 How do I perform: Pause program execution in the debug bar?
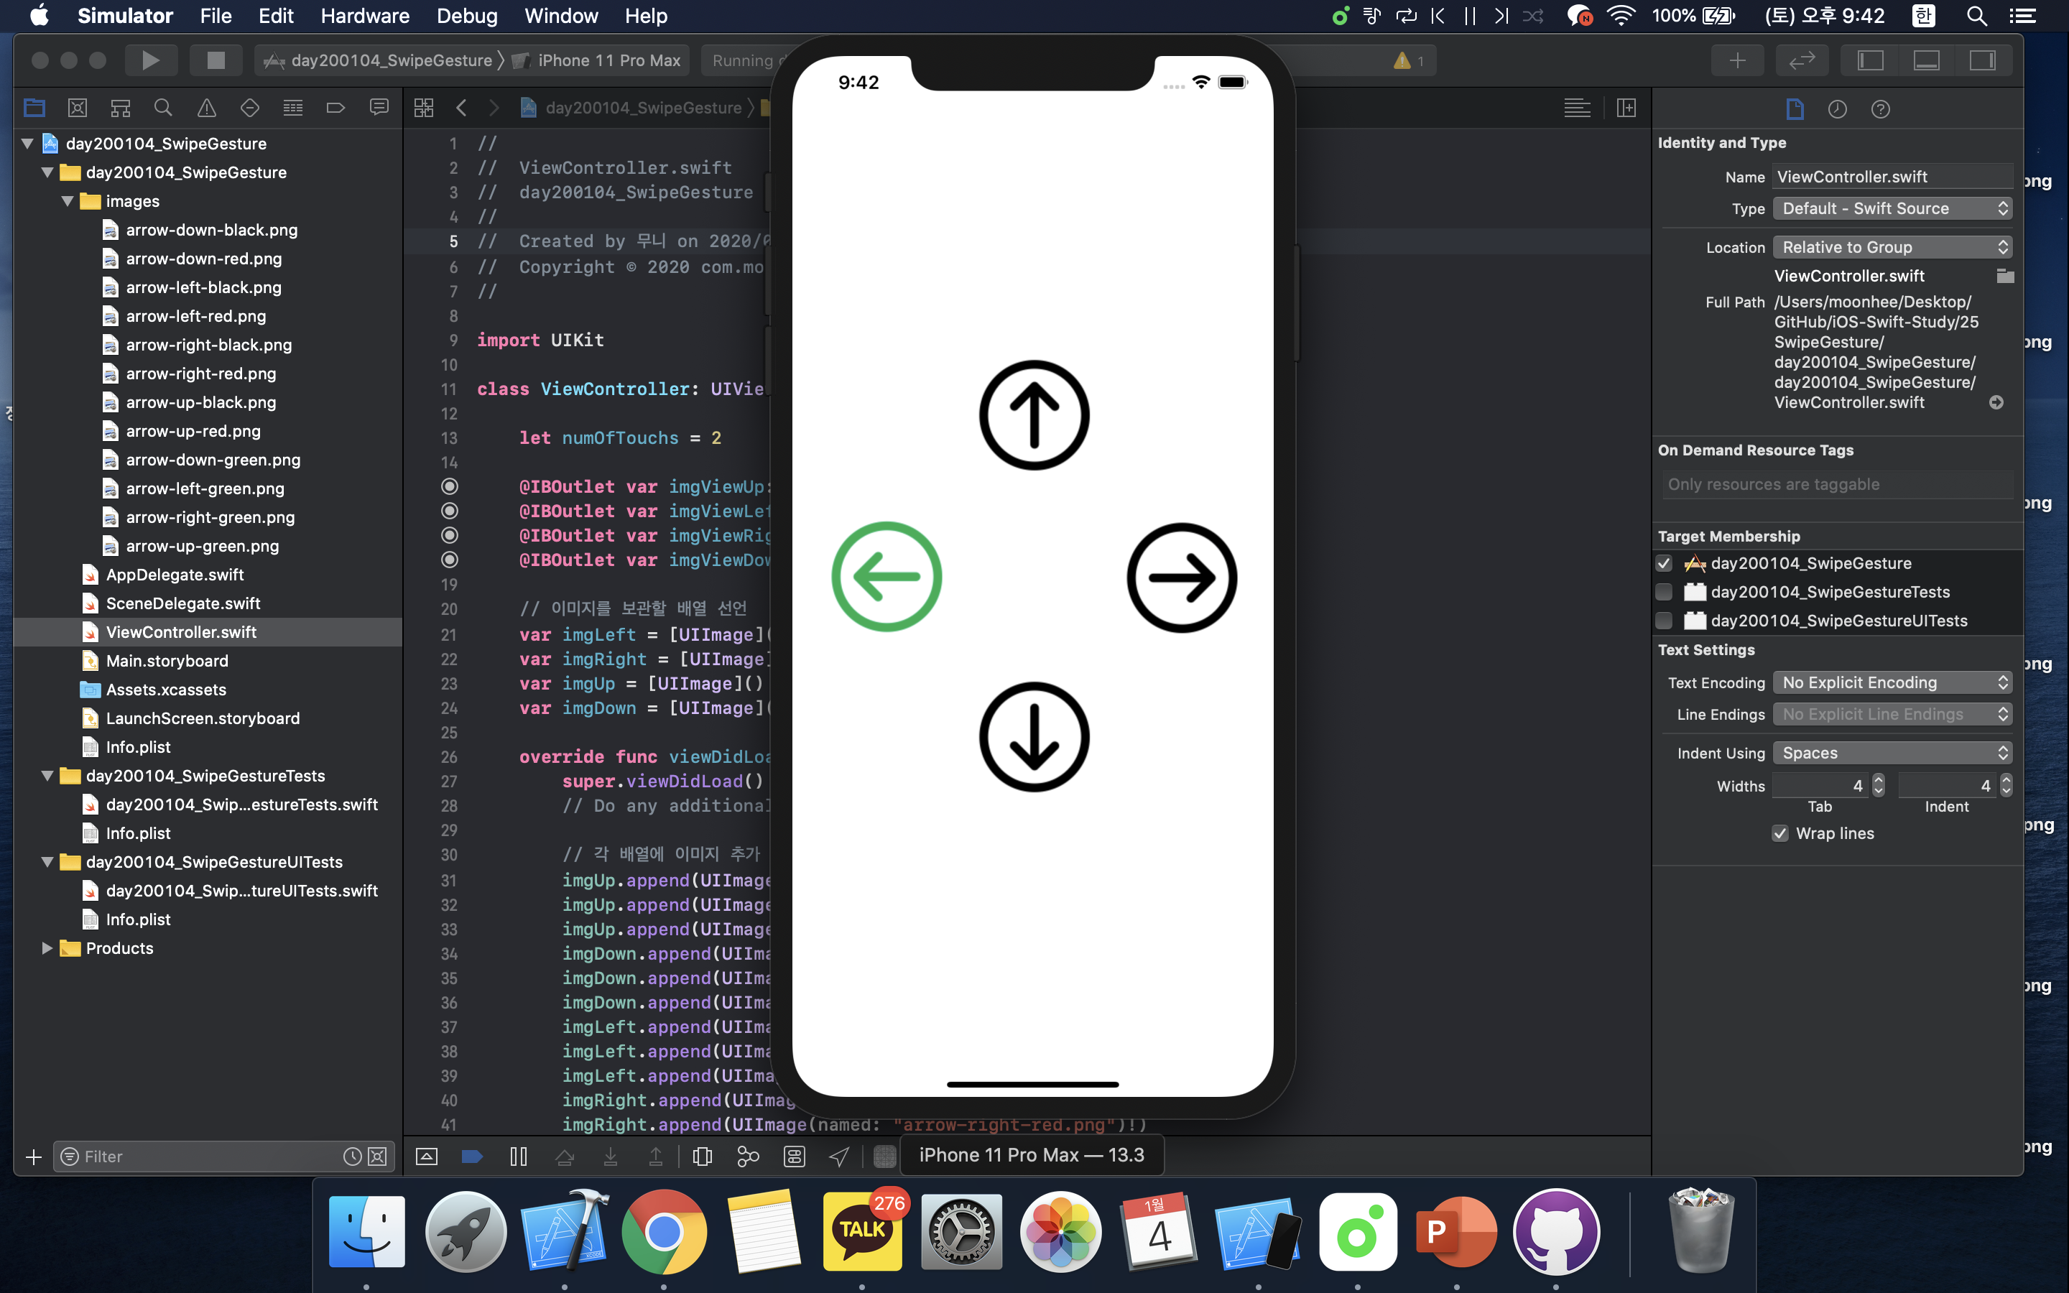[x=518, y=1157]
